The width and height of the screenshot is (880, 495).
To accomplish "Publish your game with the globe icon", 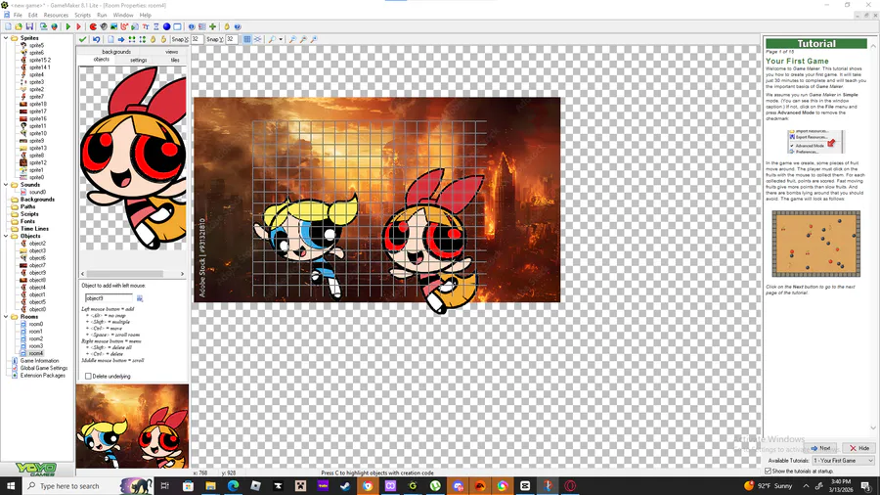I will point(55,26).
